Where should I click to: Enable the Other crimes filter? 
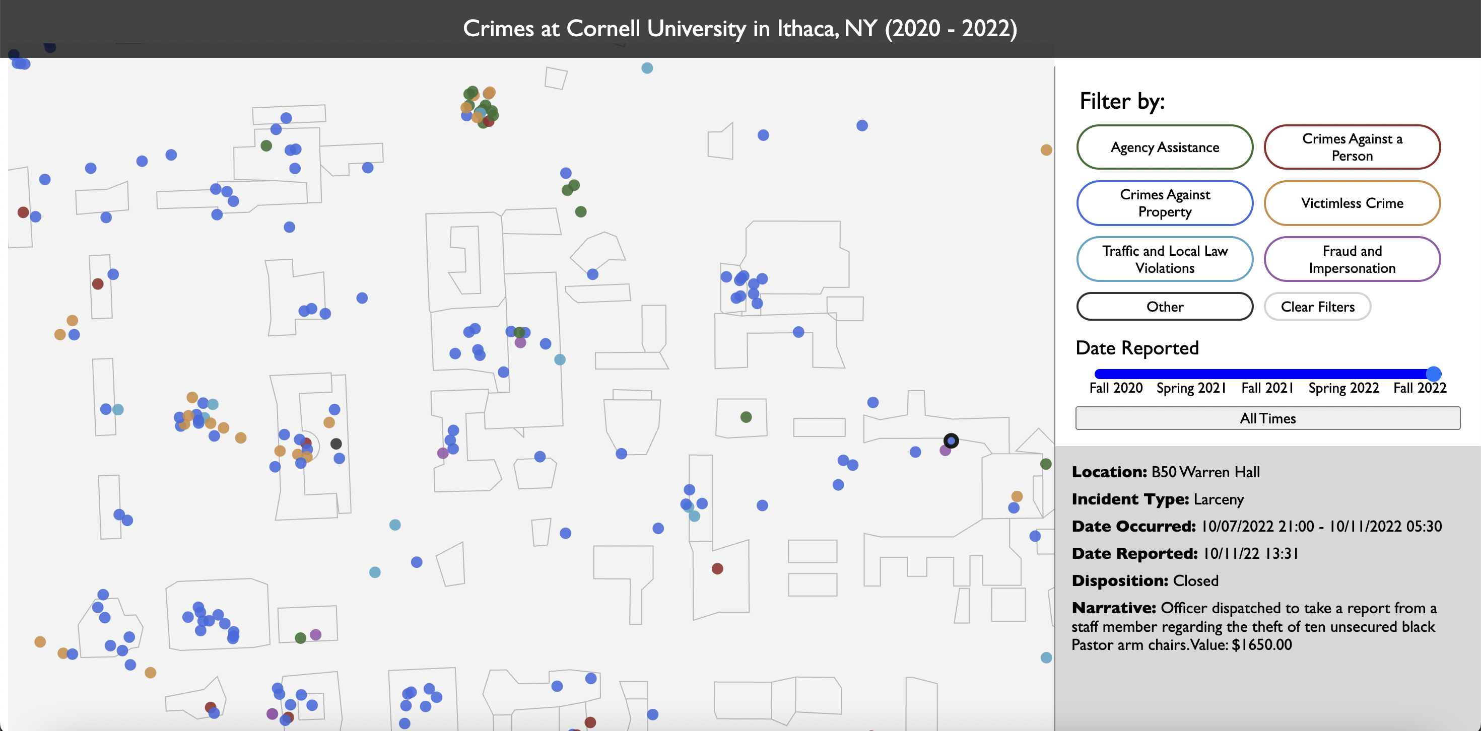[x=1164, y=306]
